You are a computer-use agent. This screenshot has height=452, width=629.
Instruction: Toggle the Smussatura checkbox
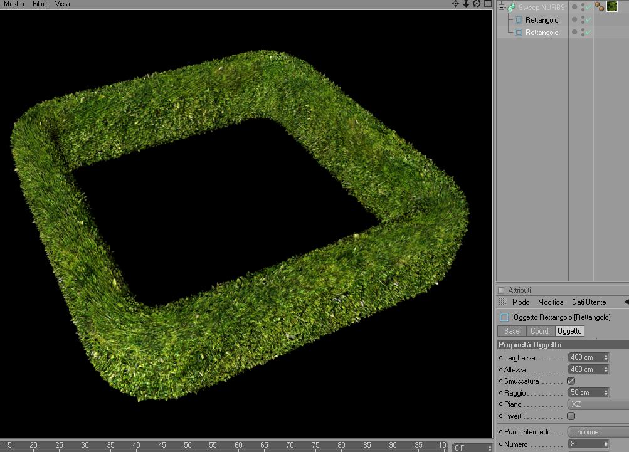click(571, 381)
